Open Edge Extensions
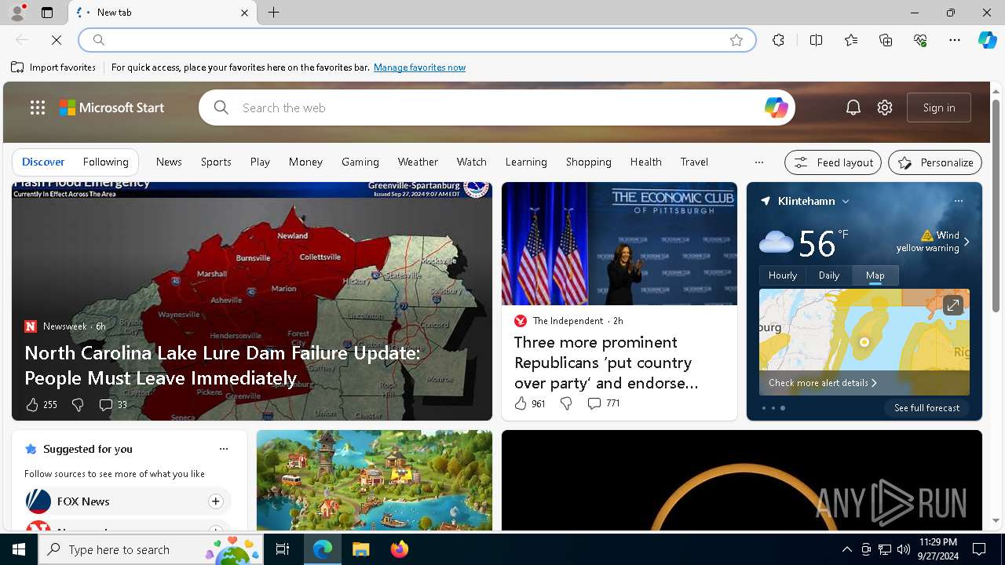The height and width of the screenshot is (565, 1005). pyautogui.click(x=778, y=40)
